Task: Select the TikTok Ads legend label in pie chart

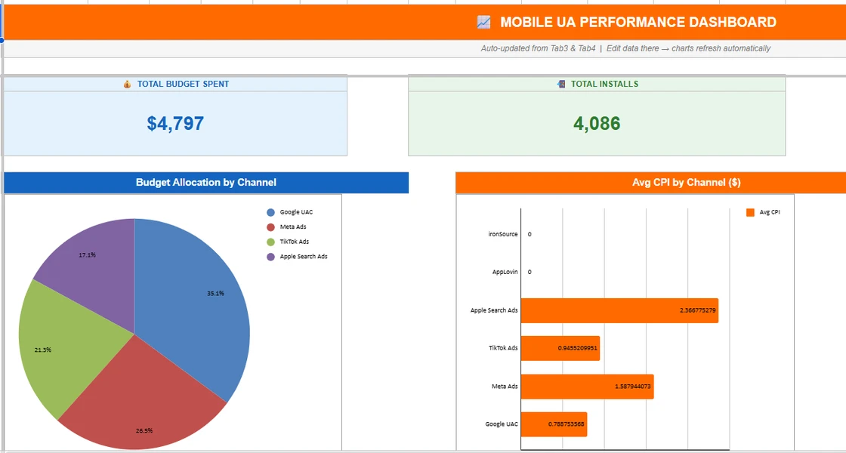Action: tap(295, 242)
